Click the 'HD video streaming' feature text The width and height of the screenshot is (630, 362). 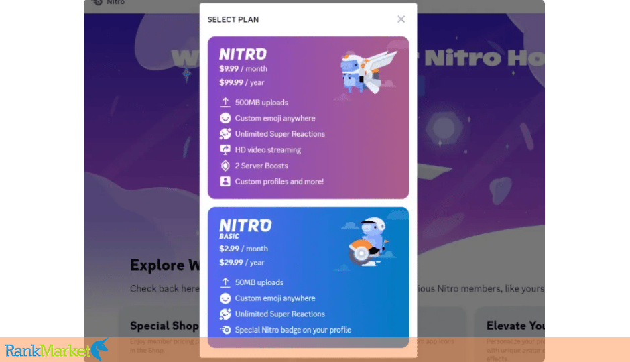pos(268,150)
